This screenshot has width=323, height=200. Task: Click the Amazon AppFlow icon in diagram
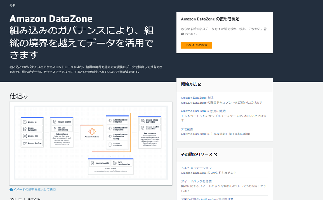click(25, 143)
